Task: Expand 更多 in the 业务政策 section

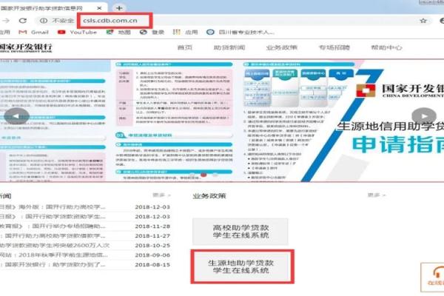Action: click(x=377, y=195)
